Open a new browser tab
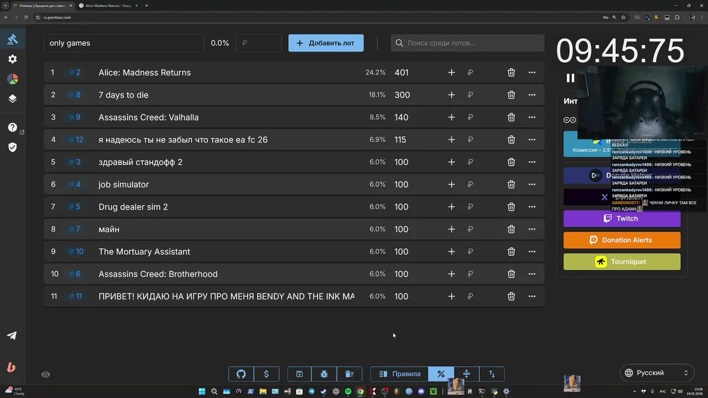This screenshot has height=398, width=708. 146,6
